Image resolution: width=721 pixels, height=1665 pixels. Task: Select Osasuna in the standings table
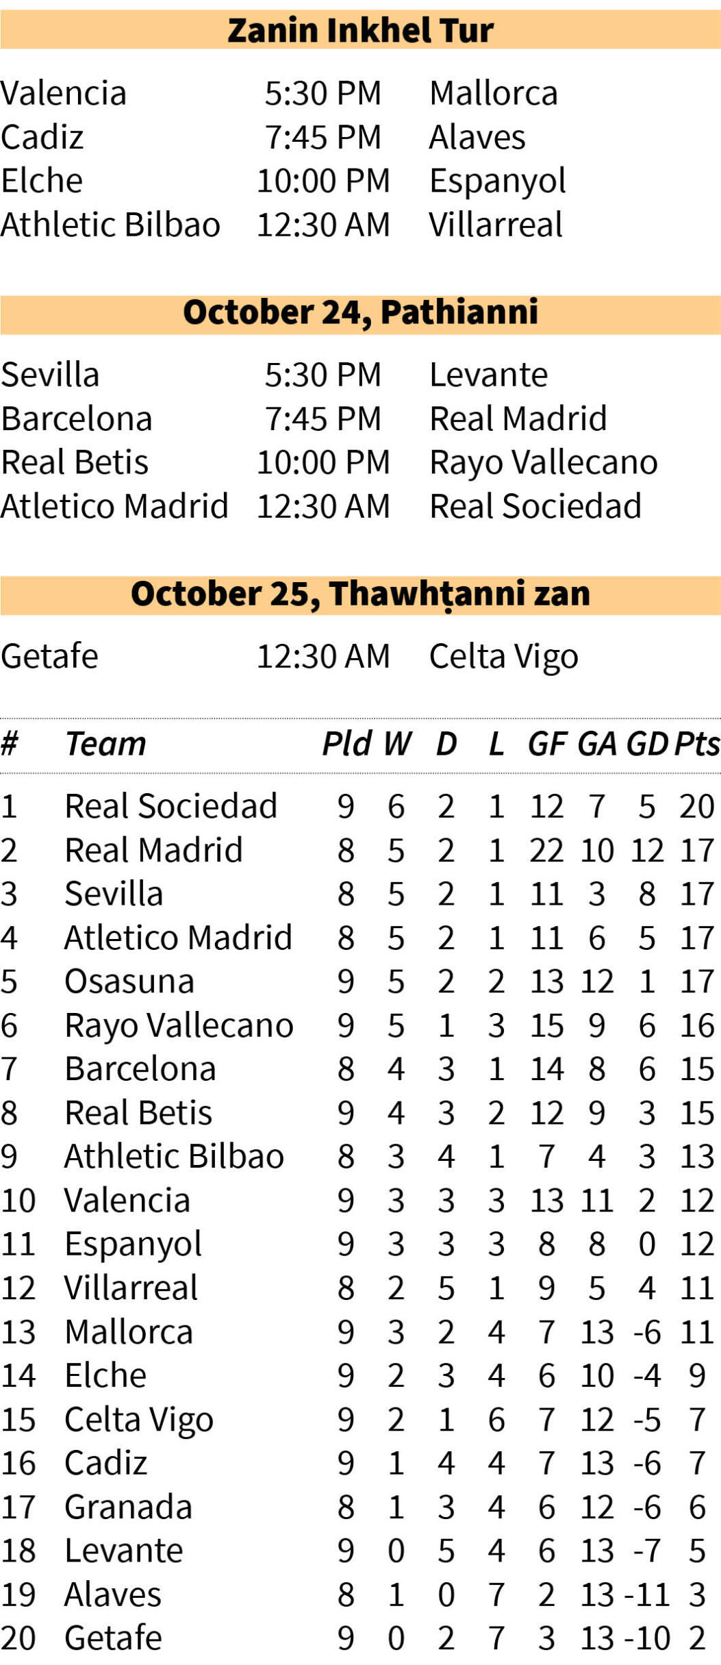tap(129, 981)
